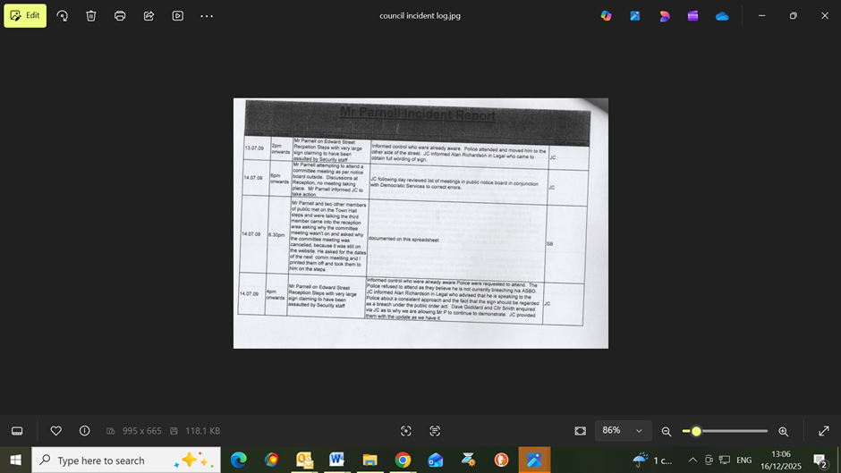Toggle the filmstrip view
The width and height of the screenshot is (841, 473).
tap(17, 431)
